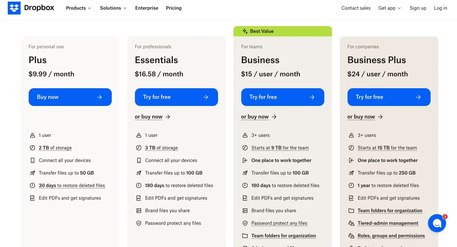Click the shield icon in Essentials plan

click(138, 223)
